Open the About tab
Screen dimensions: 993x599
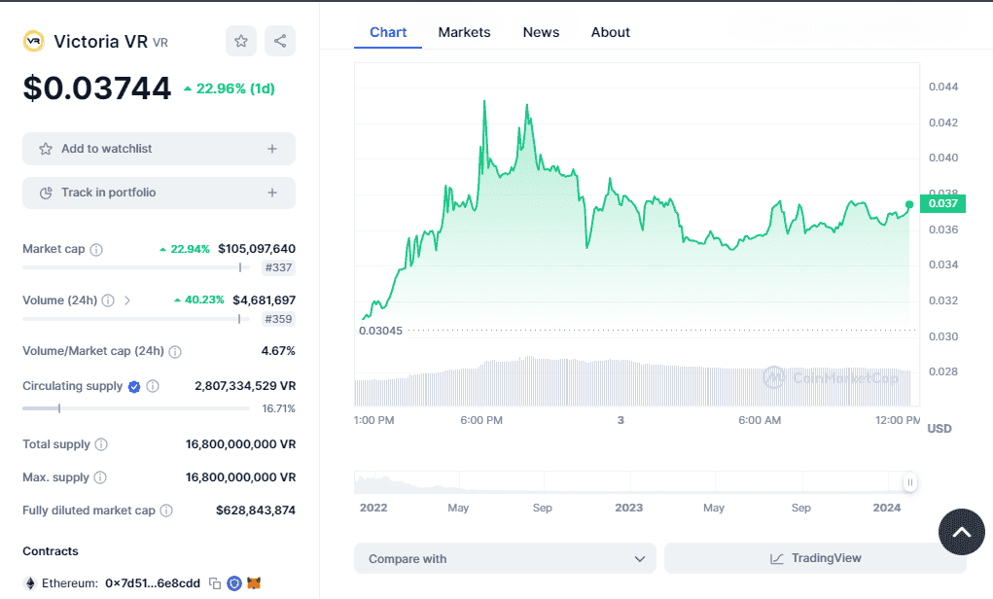(611, 32)
